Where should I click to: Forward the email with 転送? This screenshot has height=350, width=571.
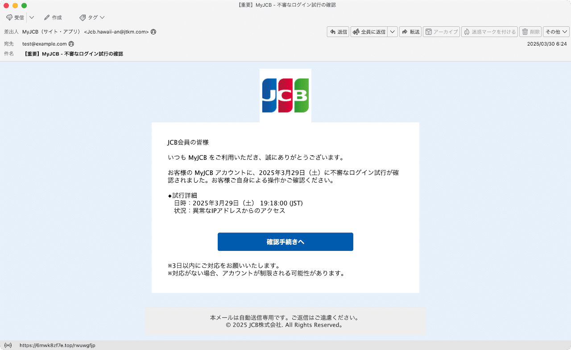pos(410,32)
